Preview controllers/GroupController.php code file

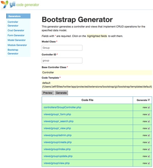[x=62, y=107]
